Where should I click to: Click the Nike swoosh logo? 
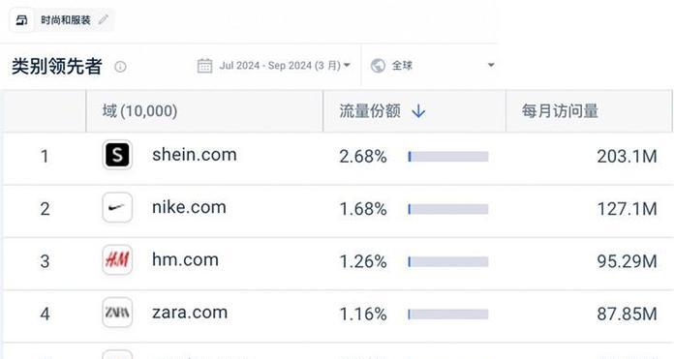point(117,207)
